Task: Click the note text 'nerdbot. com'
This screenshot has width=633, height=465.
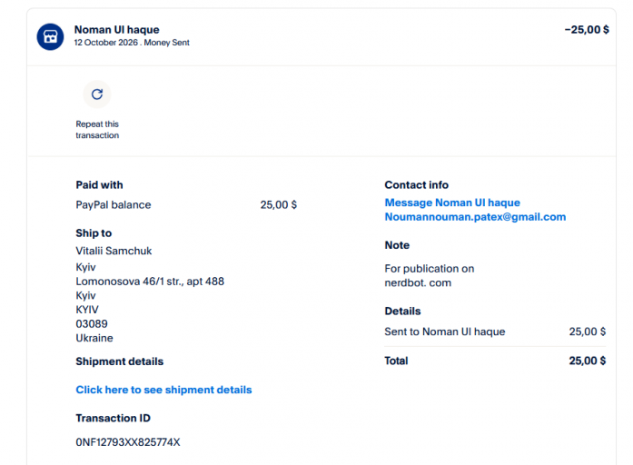Action: point(418,283)
